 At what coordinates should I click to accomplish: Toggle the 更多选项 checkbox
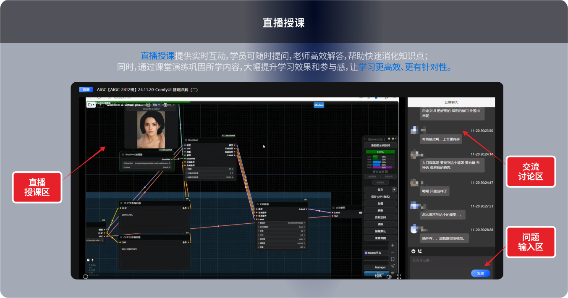386,171
